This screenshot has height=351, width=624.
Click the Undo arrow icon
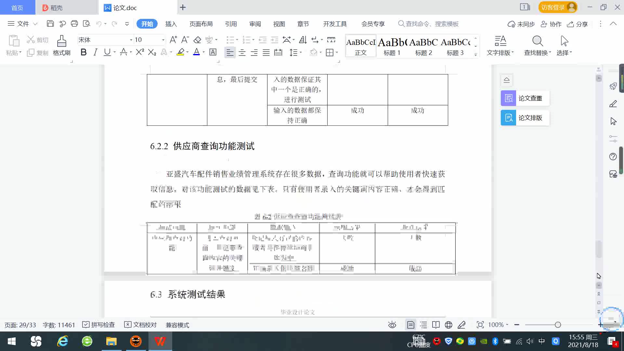click(x=99, y=24)
